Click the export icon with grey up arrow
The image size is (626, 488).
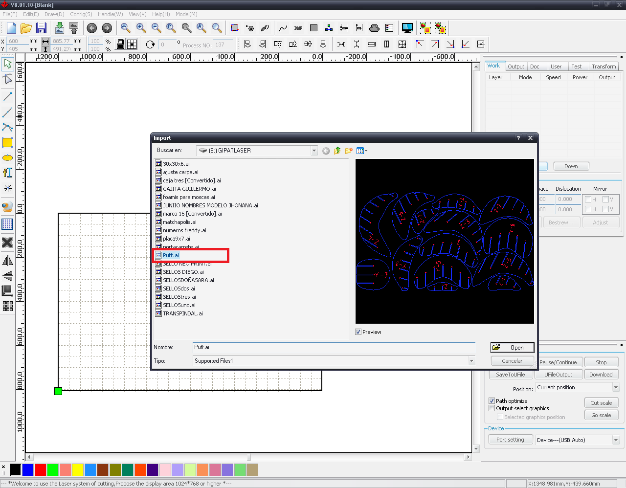(x=74, y=28)
